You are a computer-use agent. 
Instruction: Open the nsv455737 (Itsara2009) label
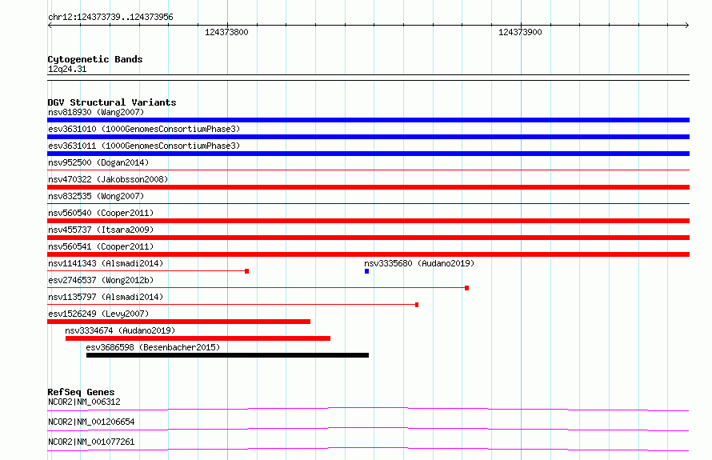[101, 230]
